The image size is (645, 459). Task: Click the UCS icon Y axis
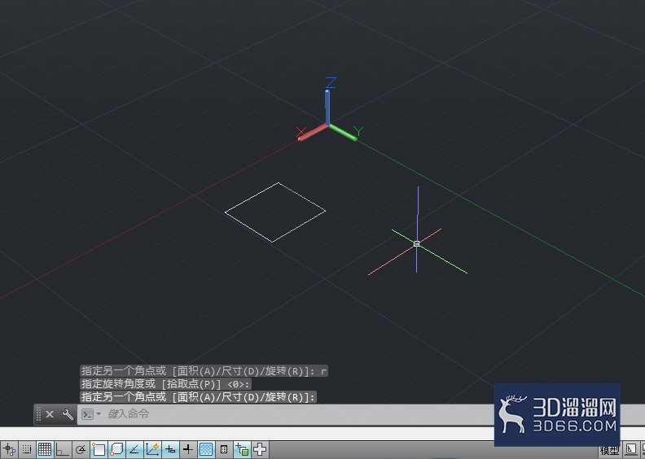click(343, 133)
